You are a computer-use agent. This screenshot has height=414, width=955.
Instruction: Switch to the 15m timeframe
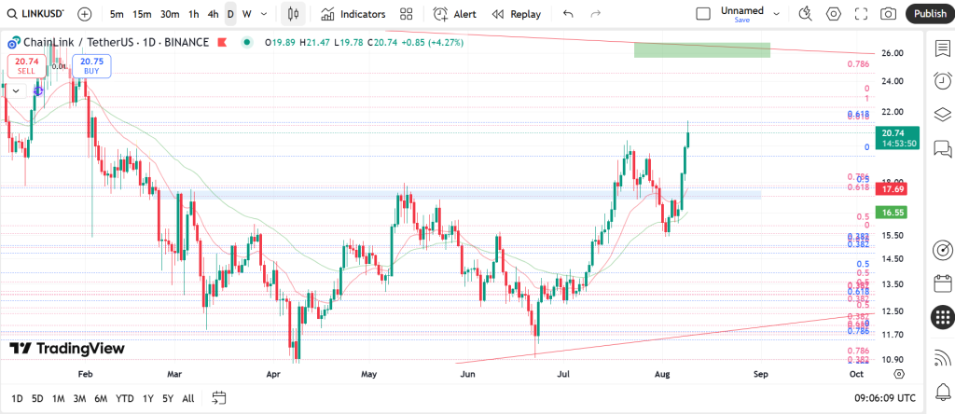click(x=142, y=13)
